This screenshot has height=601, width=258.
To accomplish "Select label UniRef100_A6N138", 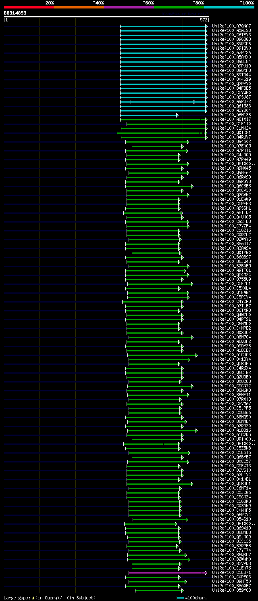I will click(231, 115).
